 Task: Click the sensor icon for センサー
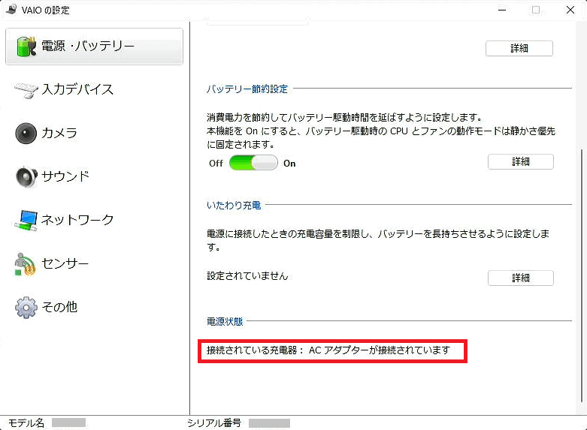(25, 264)
